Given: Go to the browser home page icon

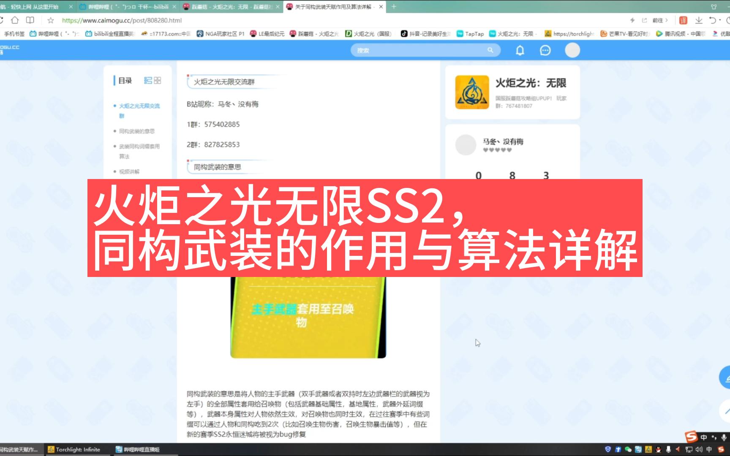Looking at the screenshot, I should [x=15, y=20].
